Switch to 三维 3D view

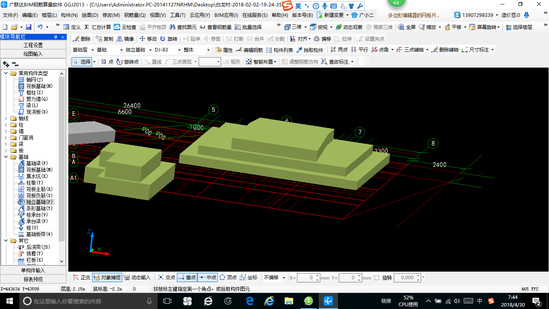(x=293, y=27)
